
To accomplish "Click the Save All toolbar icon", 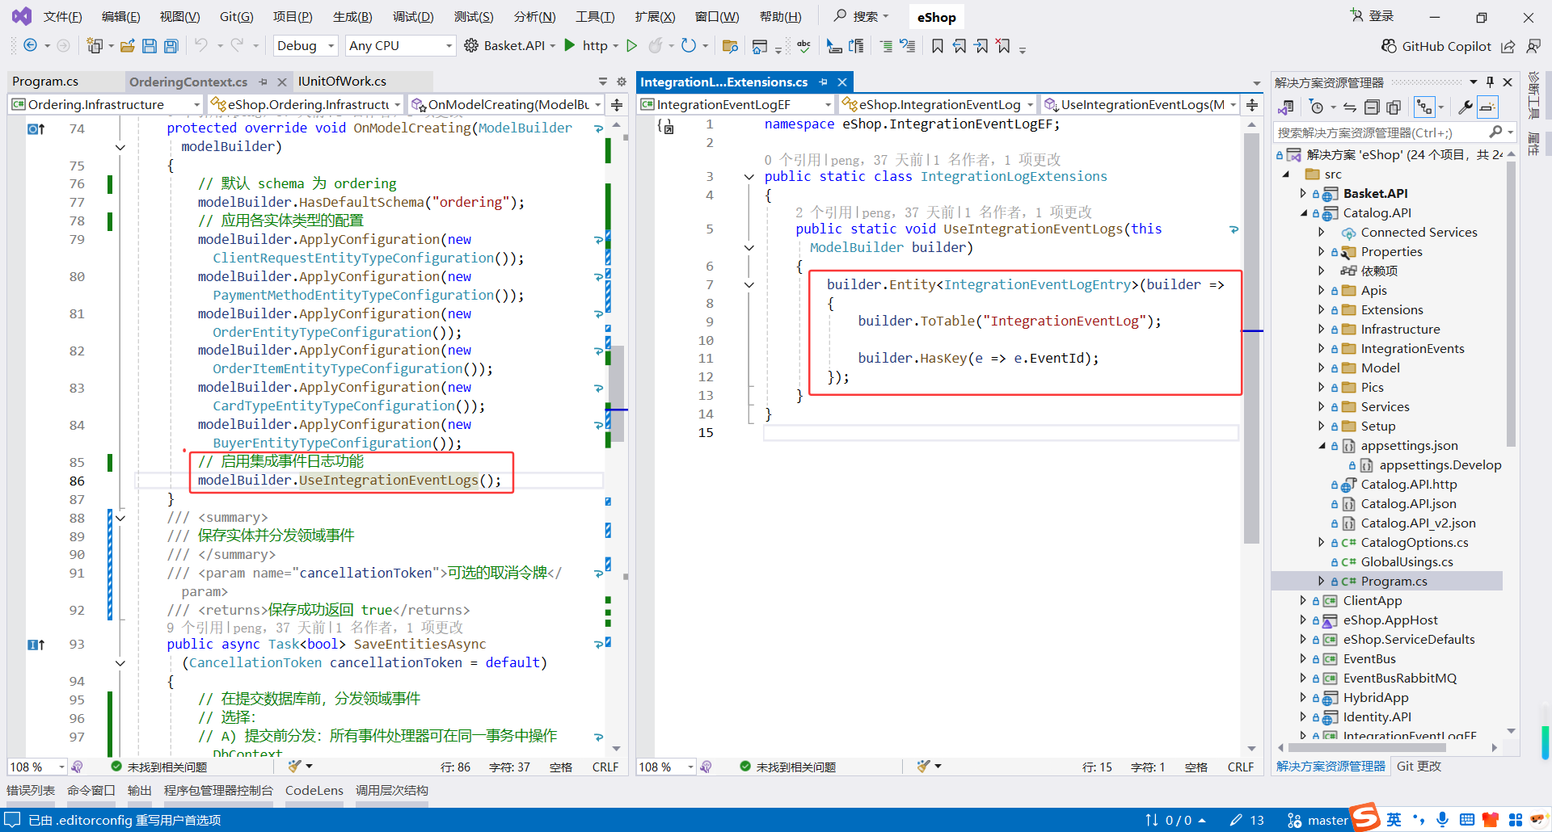I will 171,46.
